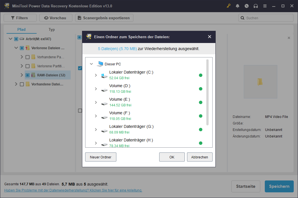Open the hamburger menu icon
298x198 pixels.
[x=265, y=6]
